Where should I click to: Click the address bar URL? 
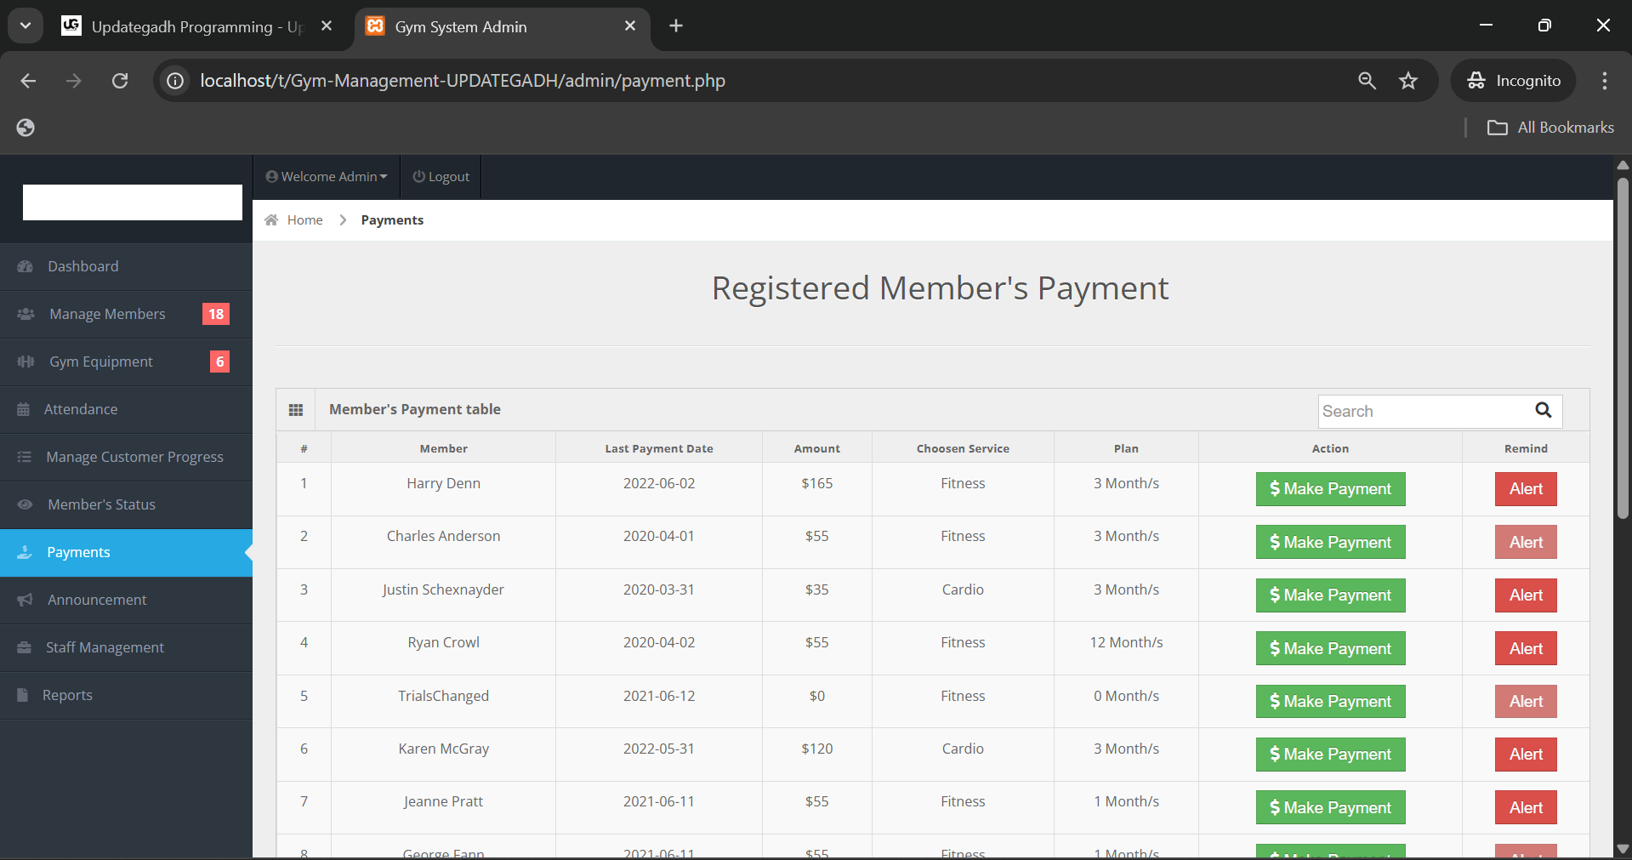click(463, 81)
